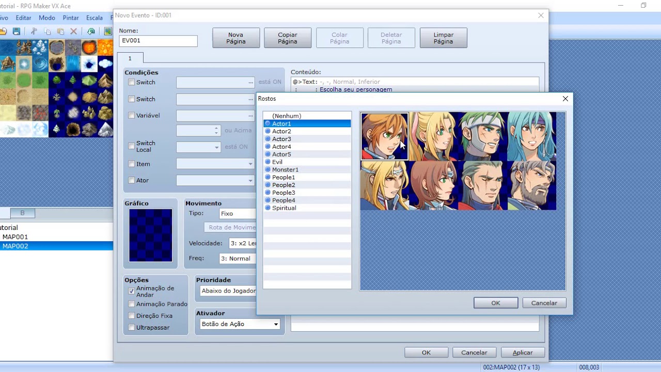Enable the Variável condition checkbox

coord(132,116)
